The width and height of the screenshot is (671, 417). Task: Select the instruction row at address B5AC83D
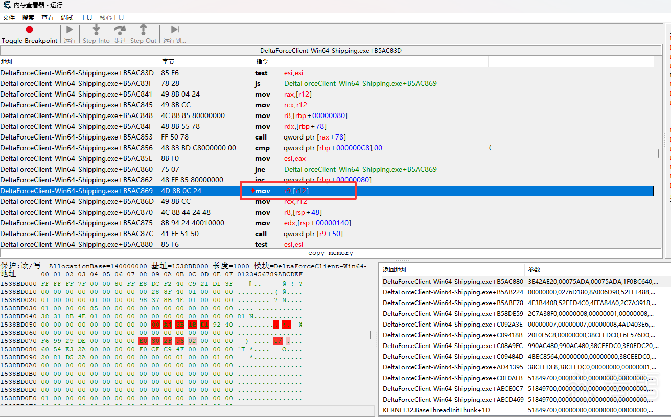(327, 73)
